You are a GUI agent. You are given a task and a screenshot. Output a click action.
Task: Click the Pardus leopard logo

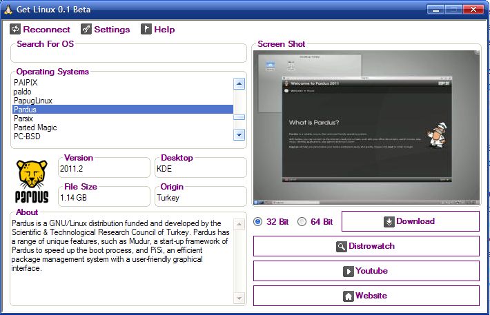32,181
